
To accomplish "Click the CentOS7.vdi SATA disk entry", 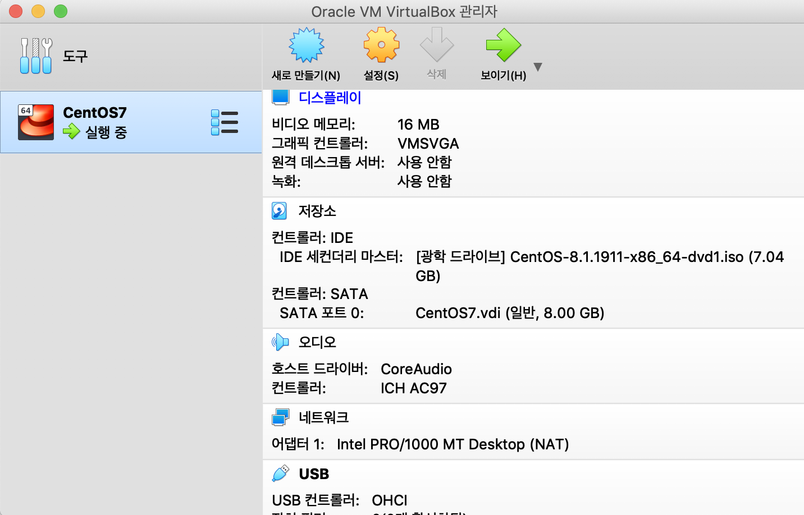I will [x=510, y=313].
